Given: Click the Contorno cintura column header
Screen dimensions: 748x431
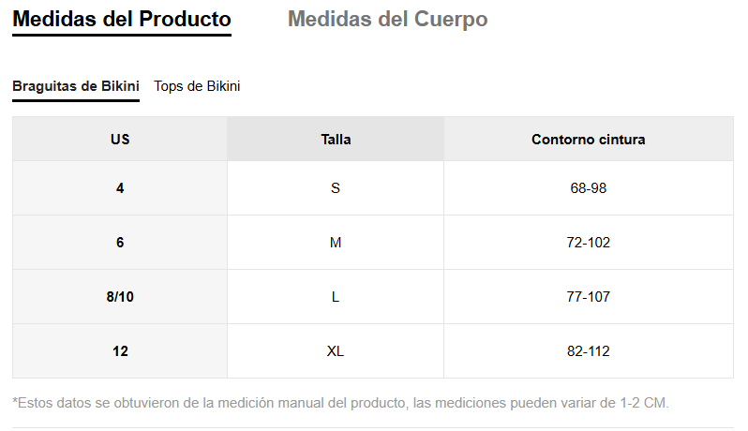Looking at the screenshot, I should [589, 140].
